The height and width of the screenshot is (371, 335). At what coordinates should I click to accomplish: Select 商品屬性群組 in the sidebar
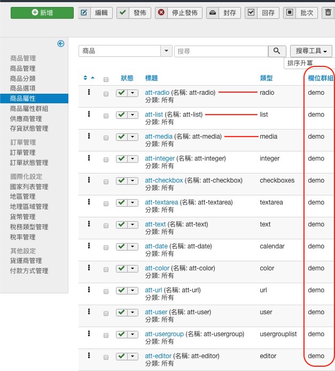click(29, 109)
